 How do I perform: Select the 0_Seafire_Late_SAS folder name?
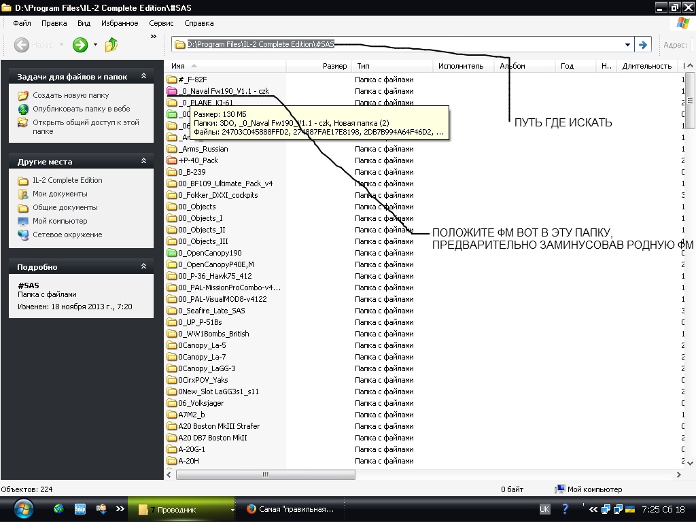click(212, 310)
